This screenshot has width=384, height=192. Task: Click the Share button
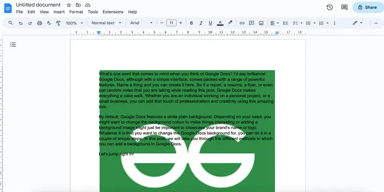click(x=368, y=7)
